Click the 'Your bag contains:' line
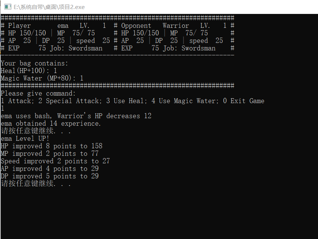The width and height of the screenshot is (318, 239). coord(34,63)
